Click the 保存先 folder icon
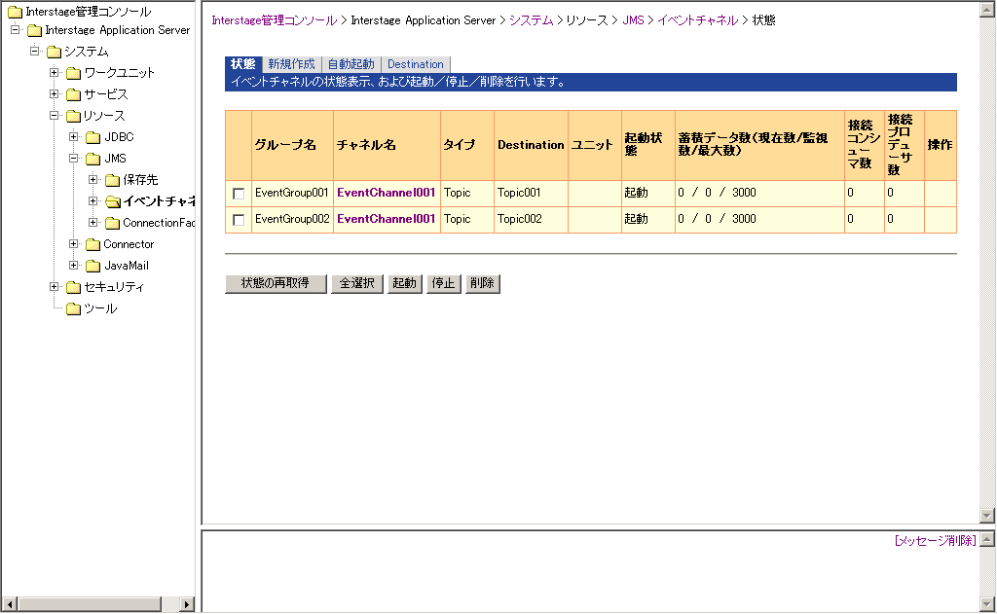The image size is (997, 614). click(113, 181)
